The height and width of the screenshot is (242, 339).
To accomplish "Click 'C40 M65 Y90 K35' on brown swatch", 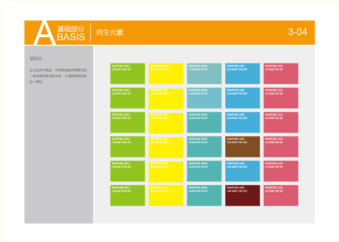I will coord(237,142).
